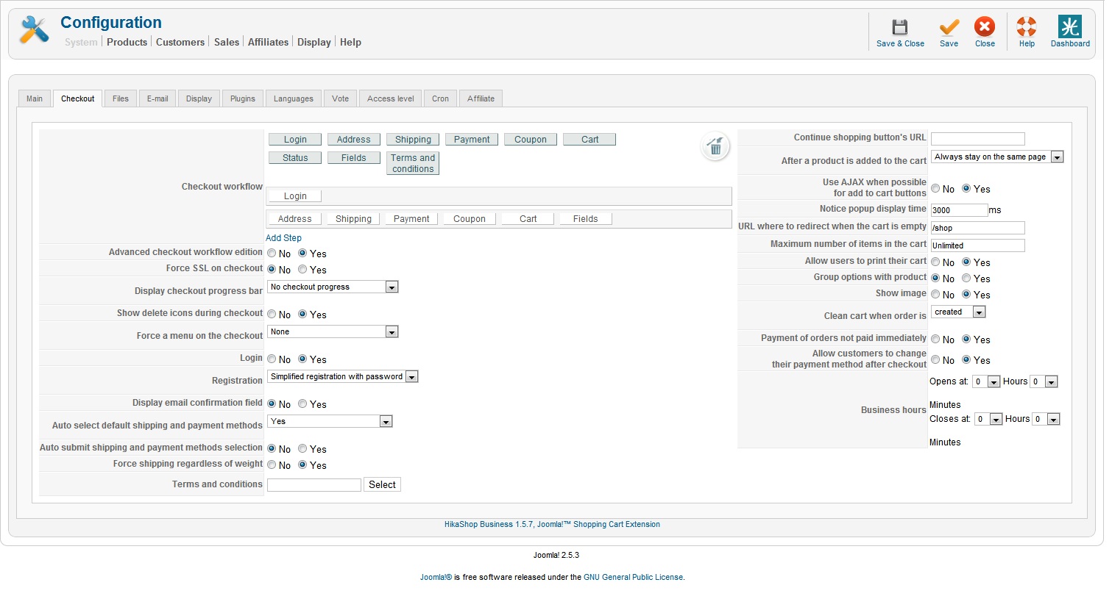This screenshot has height=599, width=1112.
Task: Set Use AJAX when possible to No
Action: [x=935, y=189]
